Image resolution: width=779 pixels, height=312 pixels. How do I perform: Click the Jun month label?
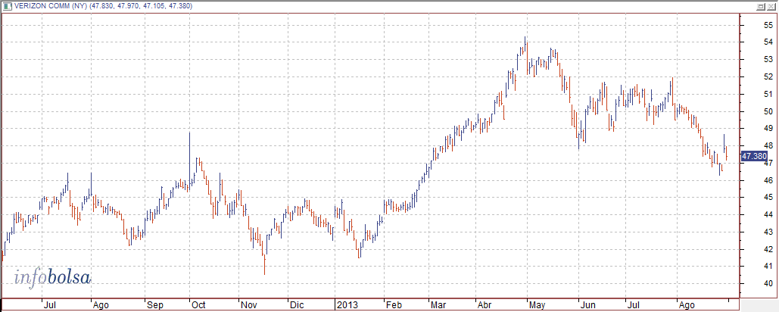(588, 304)
